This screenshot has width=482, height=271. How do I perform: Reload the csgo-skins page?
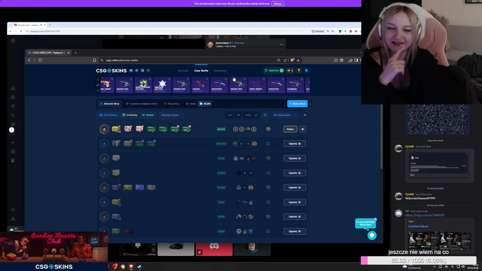tap(40, 60)
